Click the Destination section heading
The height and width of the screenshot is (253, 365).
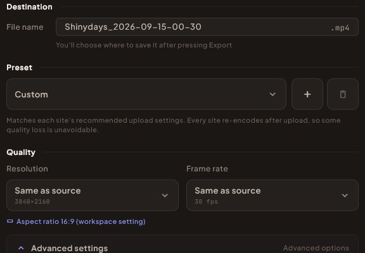click(29, 7)
